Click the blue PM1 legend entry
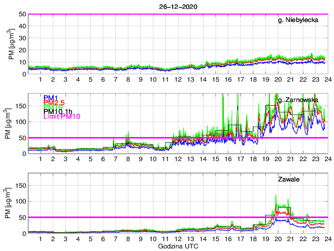 pos(51,98)
